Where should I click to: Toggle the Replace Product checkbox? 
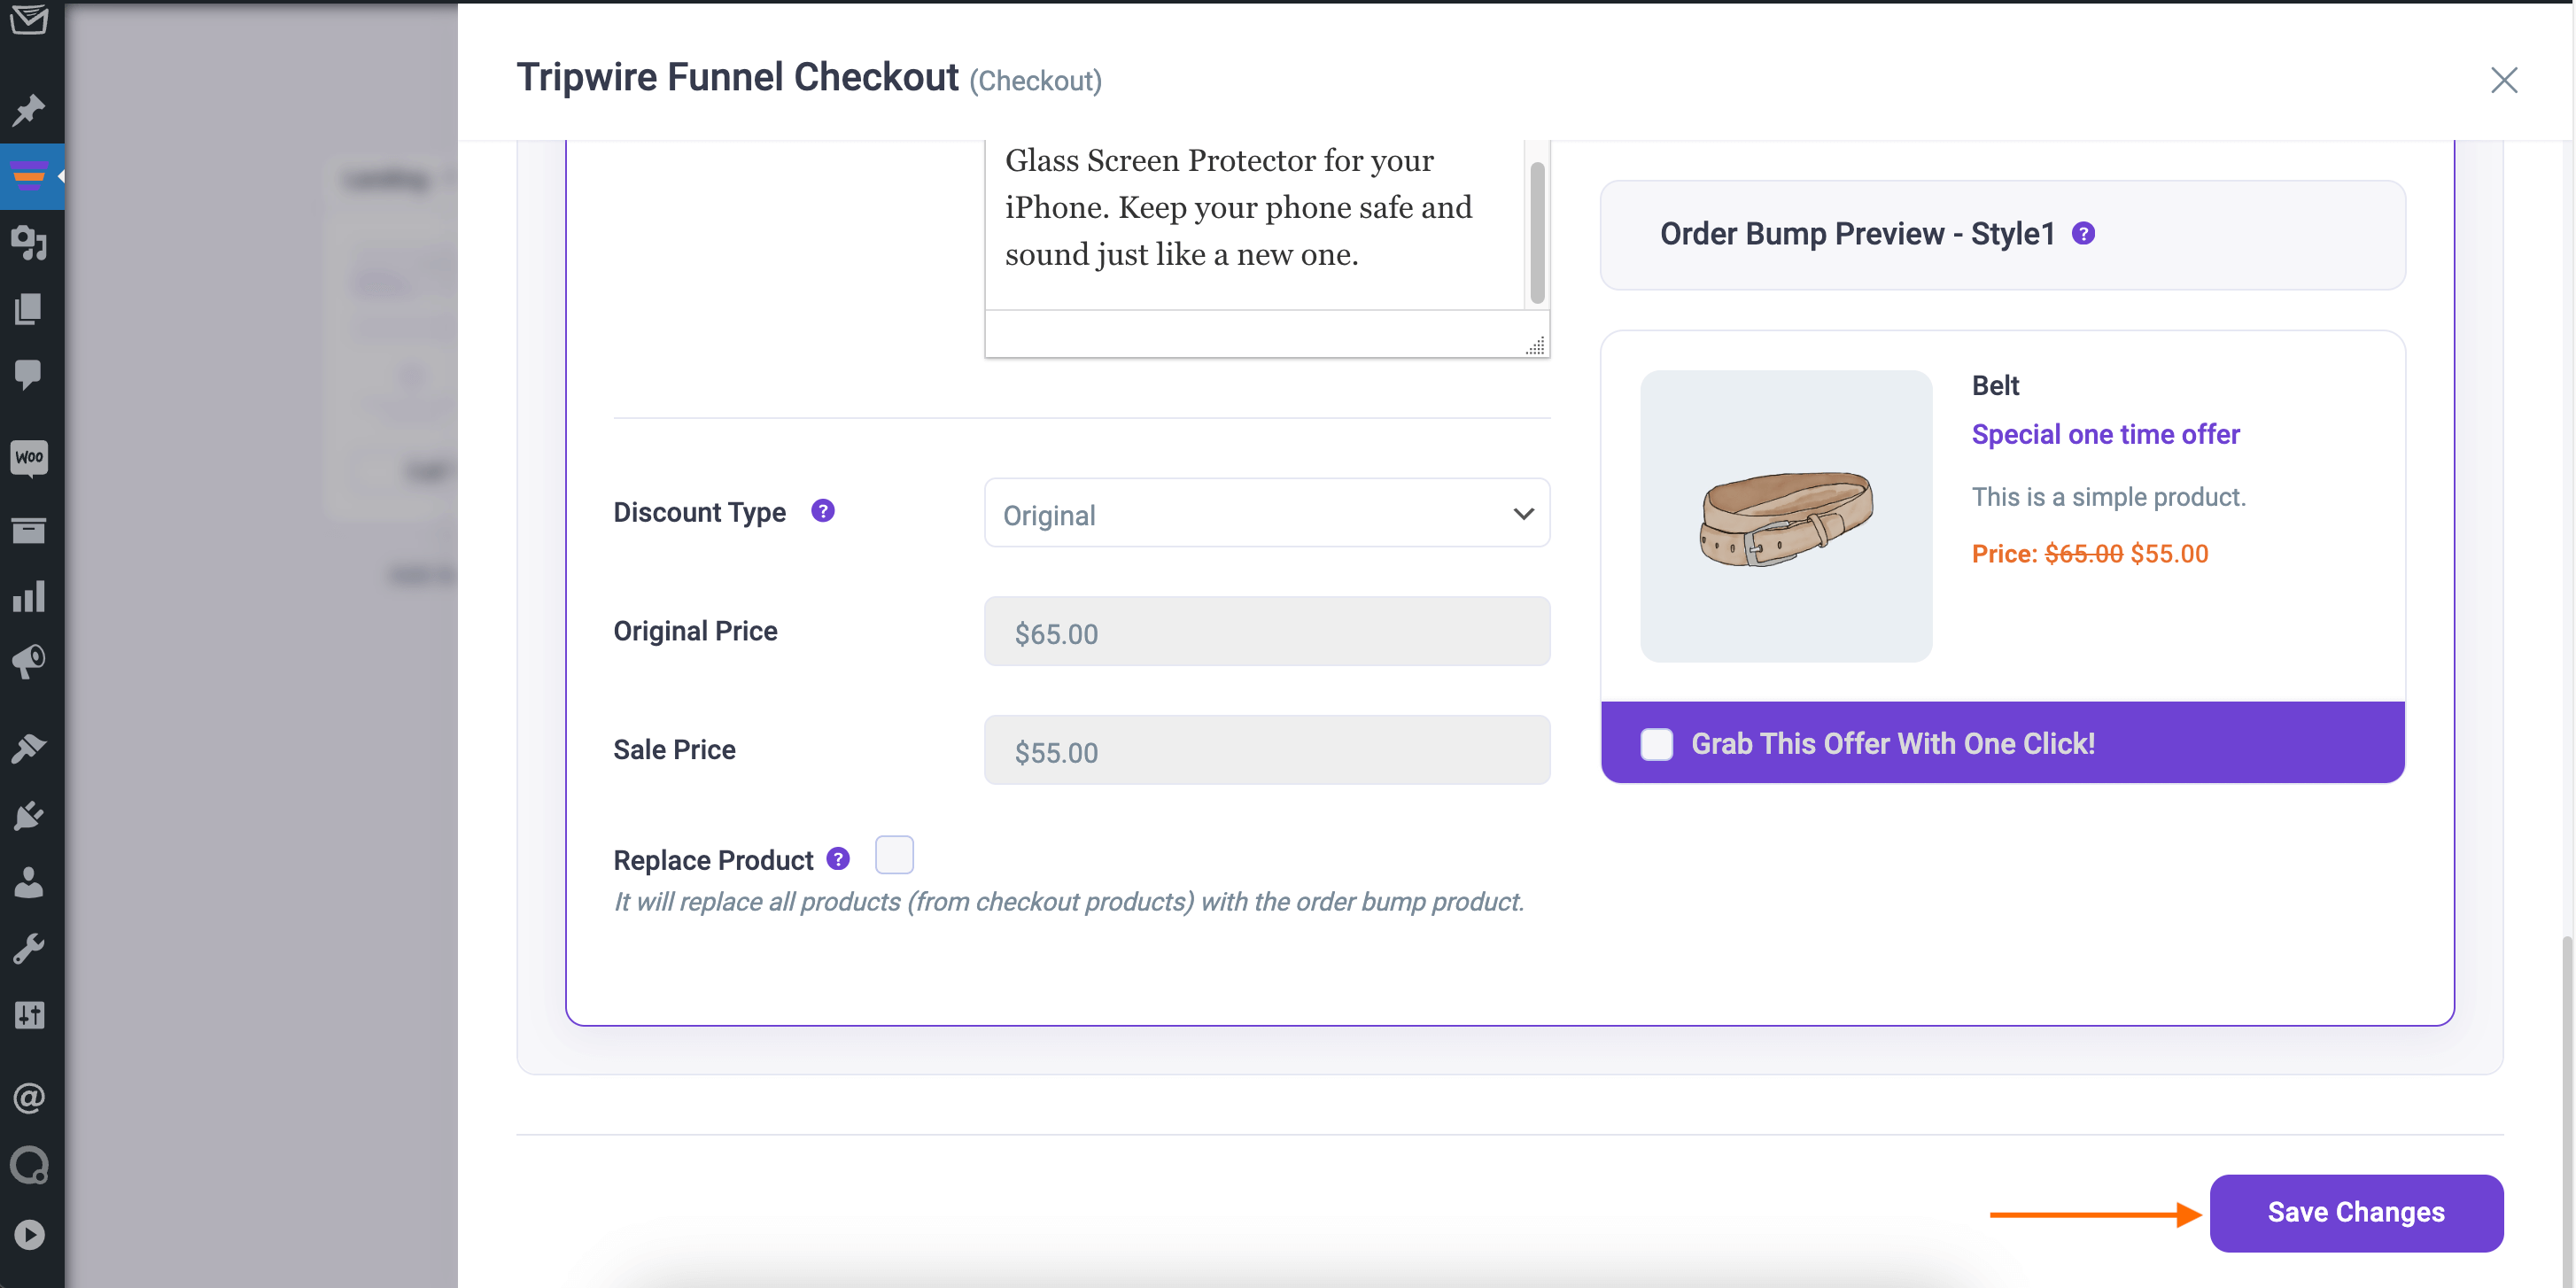coord(896,856)
